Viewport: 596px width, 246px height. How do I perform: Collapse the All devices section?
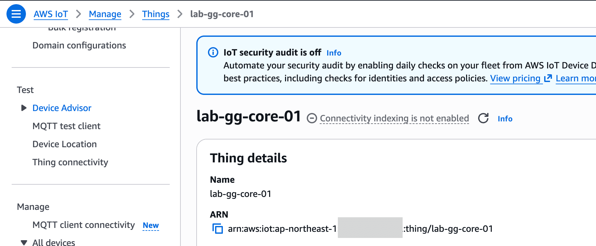tap(24, 242)
